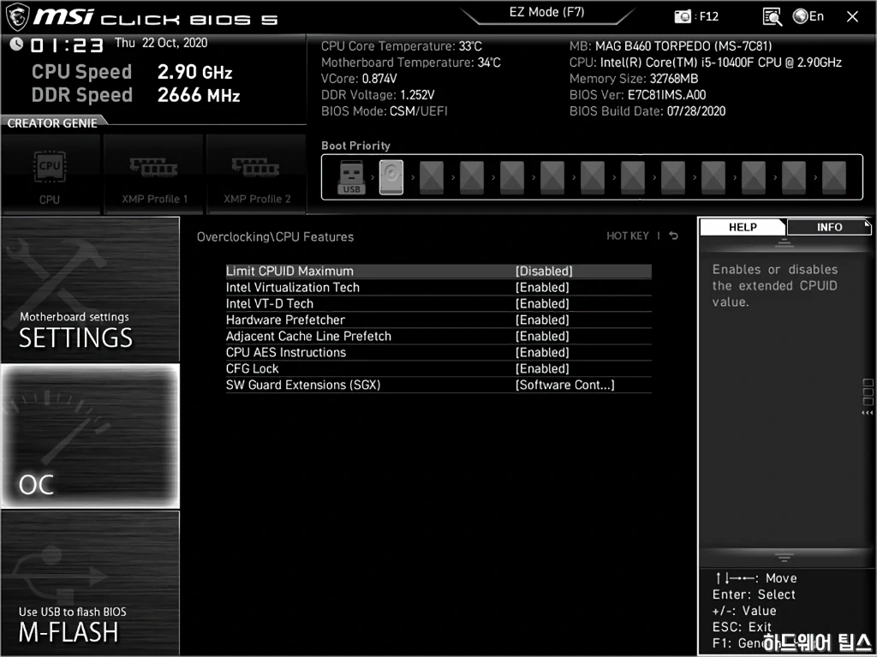
Task: Click the CPU Speed 2.90 GHz value
Action: pos(195,72)
